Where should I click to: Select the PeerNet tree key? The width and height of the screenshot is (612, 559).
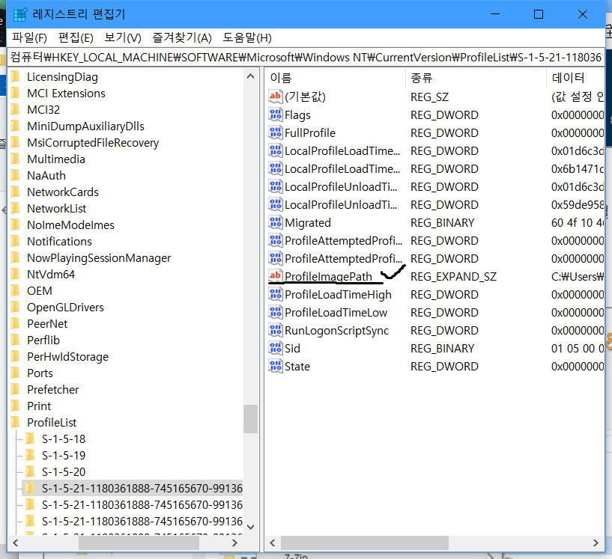click(47, 323)
